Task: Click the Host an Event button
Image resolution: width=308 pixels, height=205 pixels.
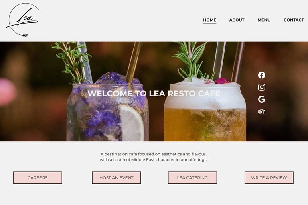Action: [116, 178]
